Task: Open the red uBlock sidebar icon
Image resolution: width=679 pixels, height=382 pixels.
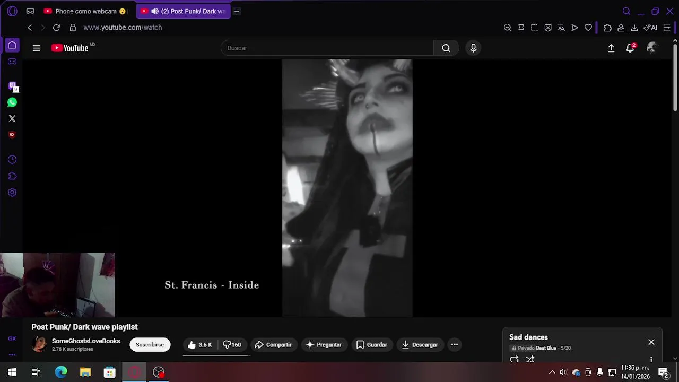Action: [12, 135]
